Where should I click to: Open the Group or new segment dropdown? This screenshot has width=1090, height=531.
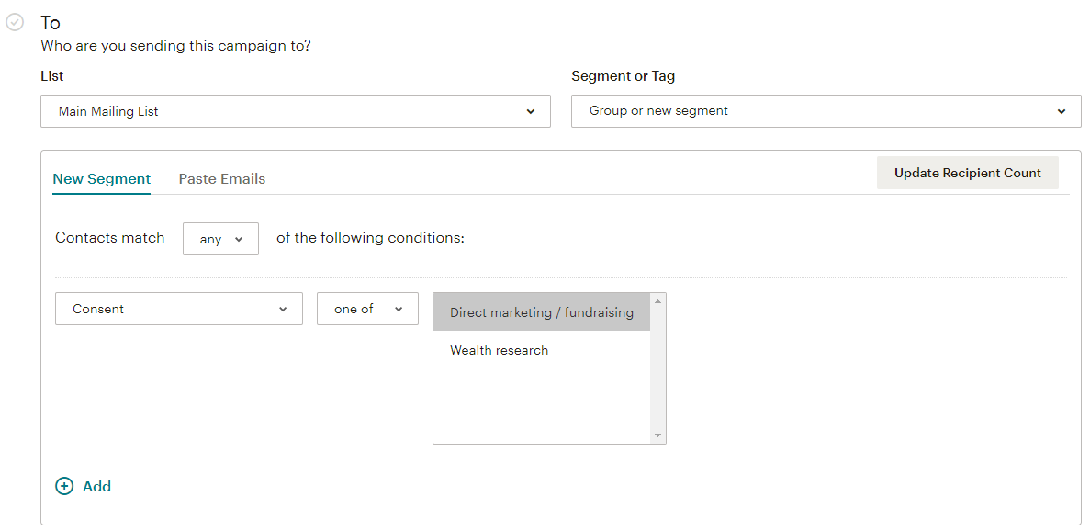click(x=826, y=111)
